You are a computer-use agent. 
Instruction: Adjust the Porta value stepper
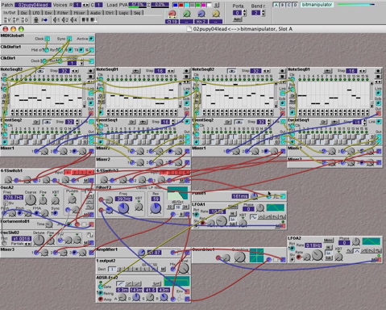244,13
